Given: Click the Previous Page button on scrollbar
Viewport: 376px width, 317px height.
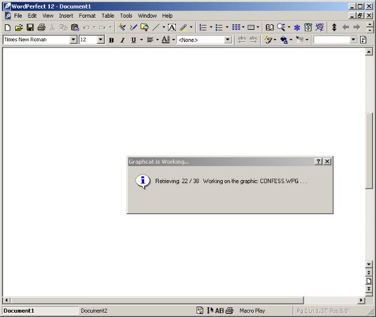Looking at the screenshot, I should click(369, 273).
